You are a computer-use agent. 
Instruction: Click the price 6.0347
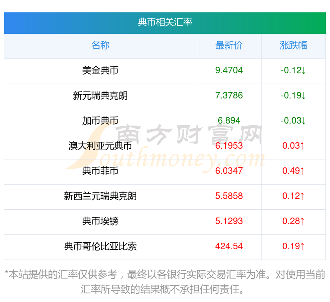click(x=229, y=171)
